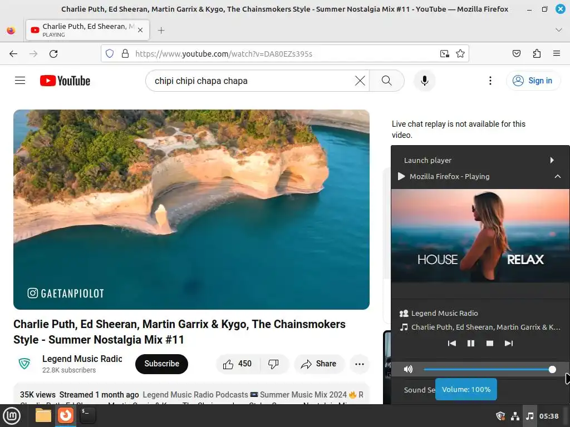
Task: Focus the Firefox URL address bar
Action: pyautogui.click(x=285, y=54)
